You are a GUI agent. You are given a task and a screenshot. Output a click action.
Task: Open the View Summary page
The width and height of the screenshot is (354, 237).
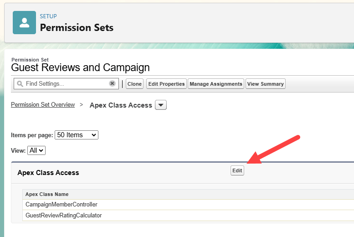266,84
